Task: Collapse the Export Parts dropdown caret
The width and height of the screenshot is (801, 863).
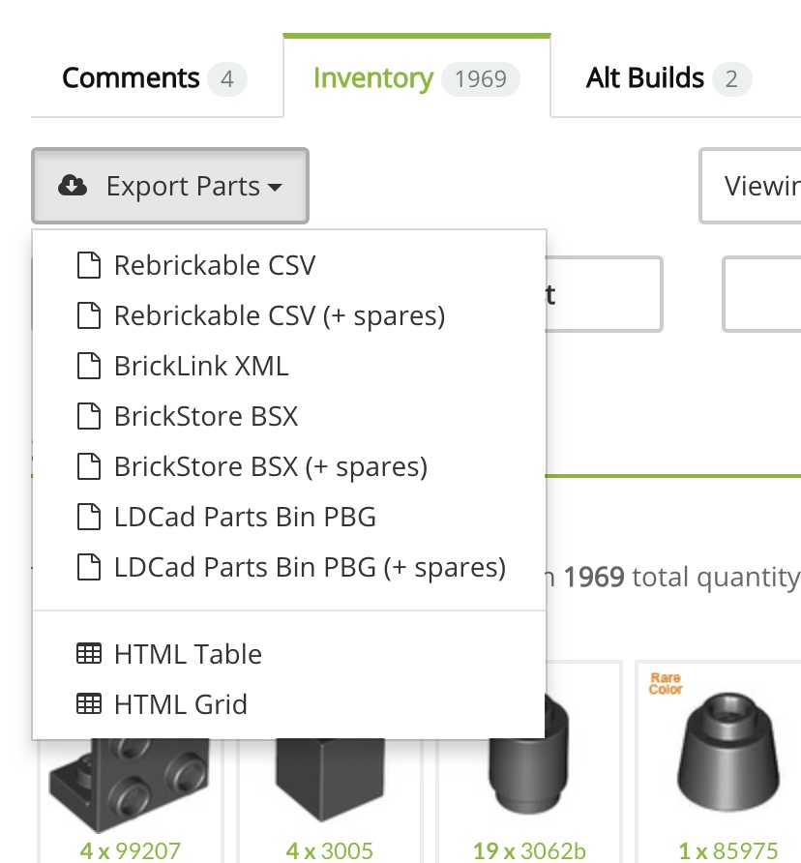Action: pyautogui.click(x=276, y=187)
